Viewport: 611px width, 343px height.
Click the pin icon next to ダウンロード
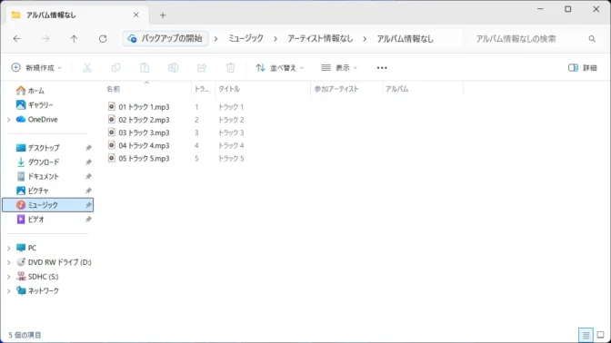pyautogui.click(x=88, y=162)
